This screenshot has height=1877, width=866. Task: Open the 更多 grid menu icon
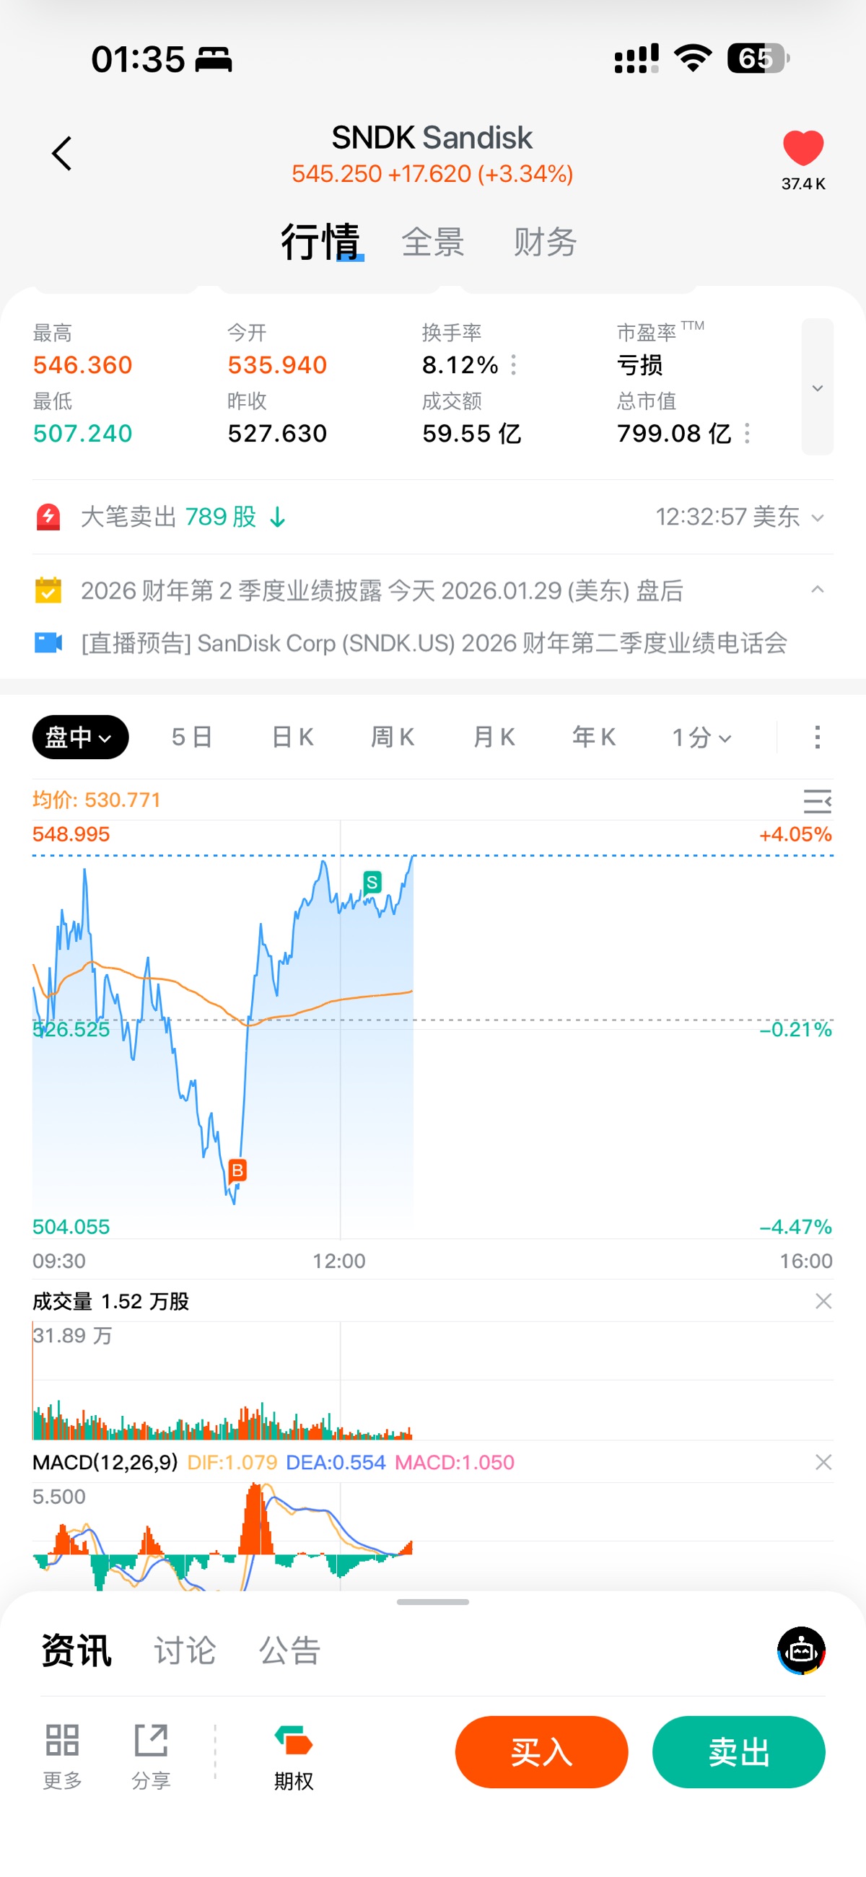click(62, 1742)
